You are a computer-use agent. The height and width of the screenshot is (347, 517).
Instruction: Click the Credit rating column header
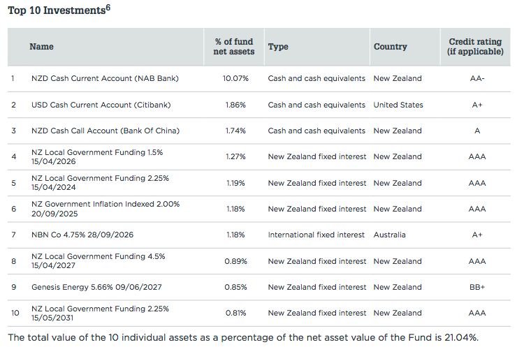coord(475,47)
